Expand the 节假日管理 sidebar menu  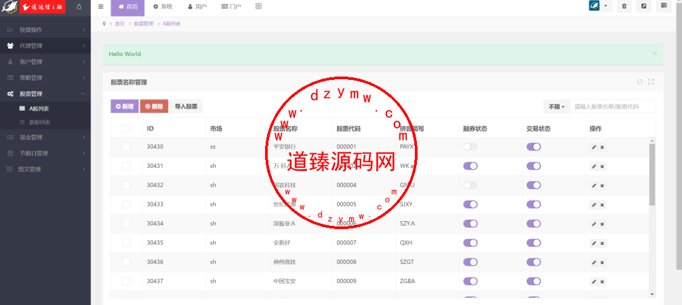point(45,153)
